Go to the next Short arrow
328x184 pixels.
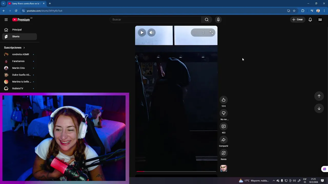click(x=319, y=108)
